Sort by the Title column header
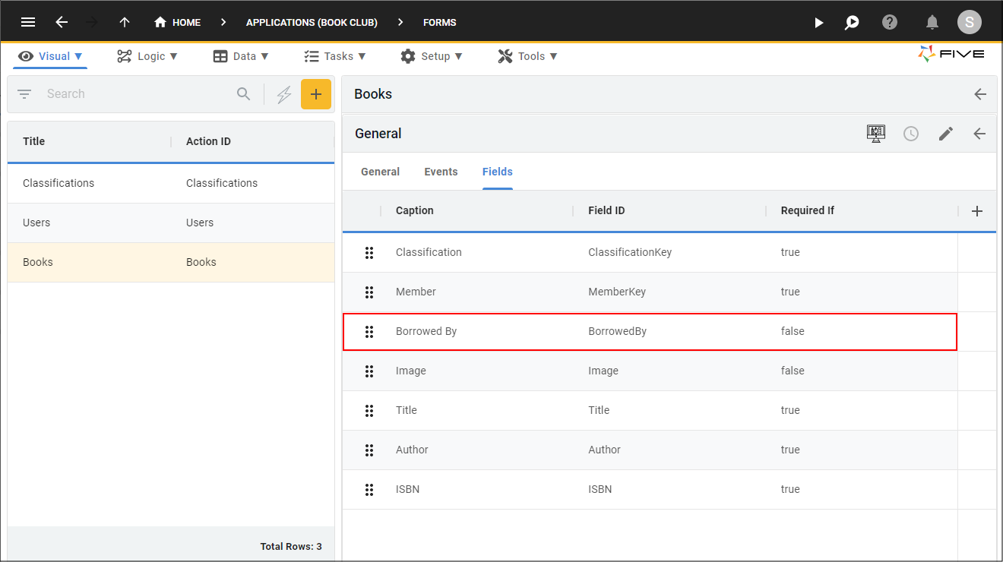 (33, 141)
